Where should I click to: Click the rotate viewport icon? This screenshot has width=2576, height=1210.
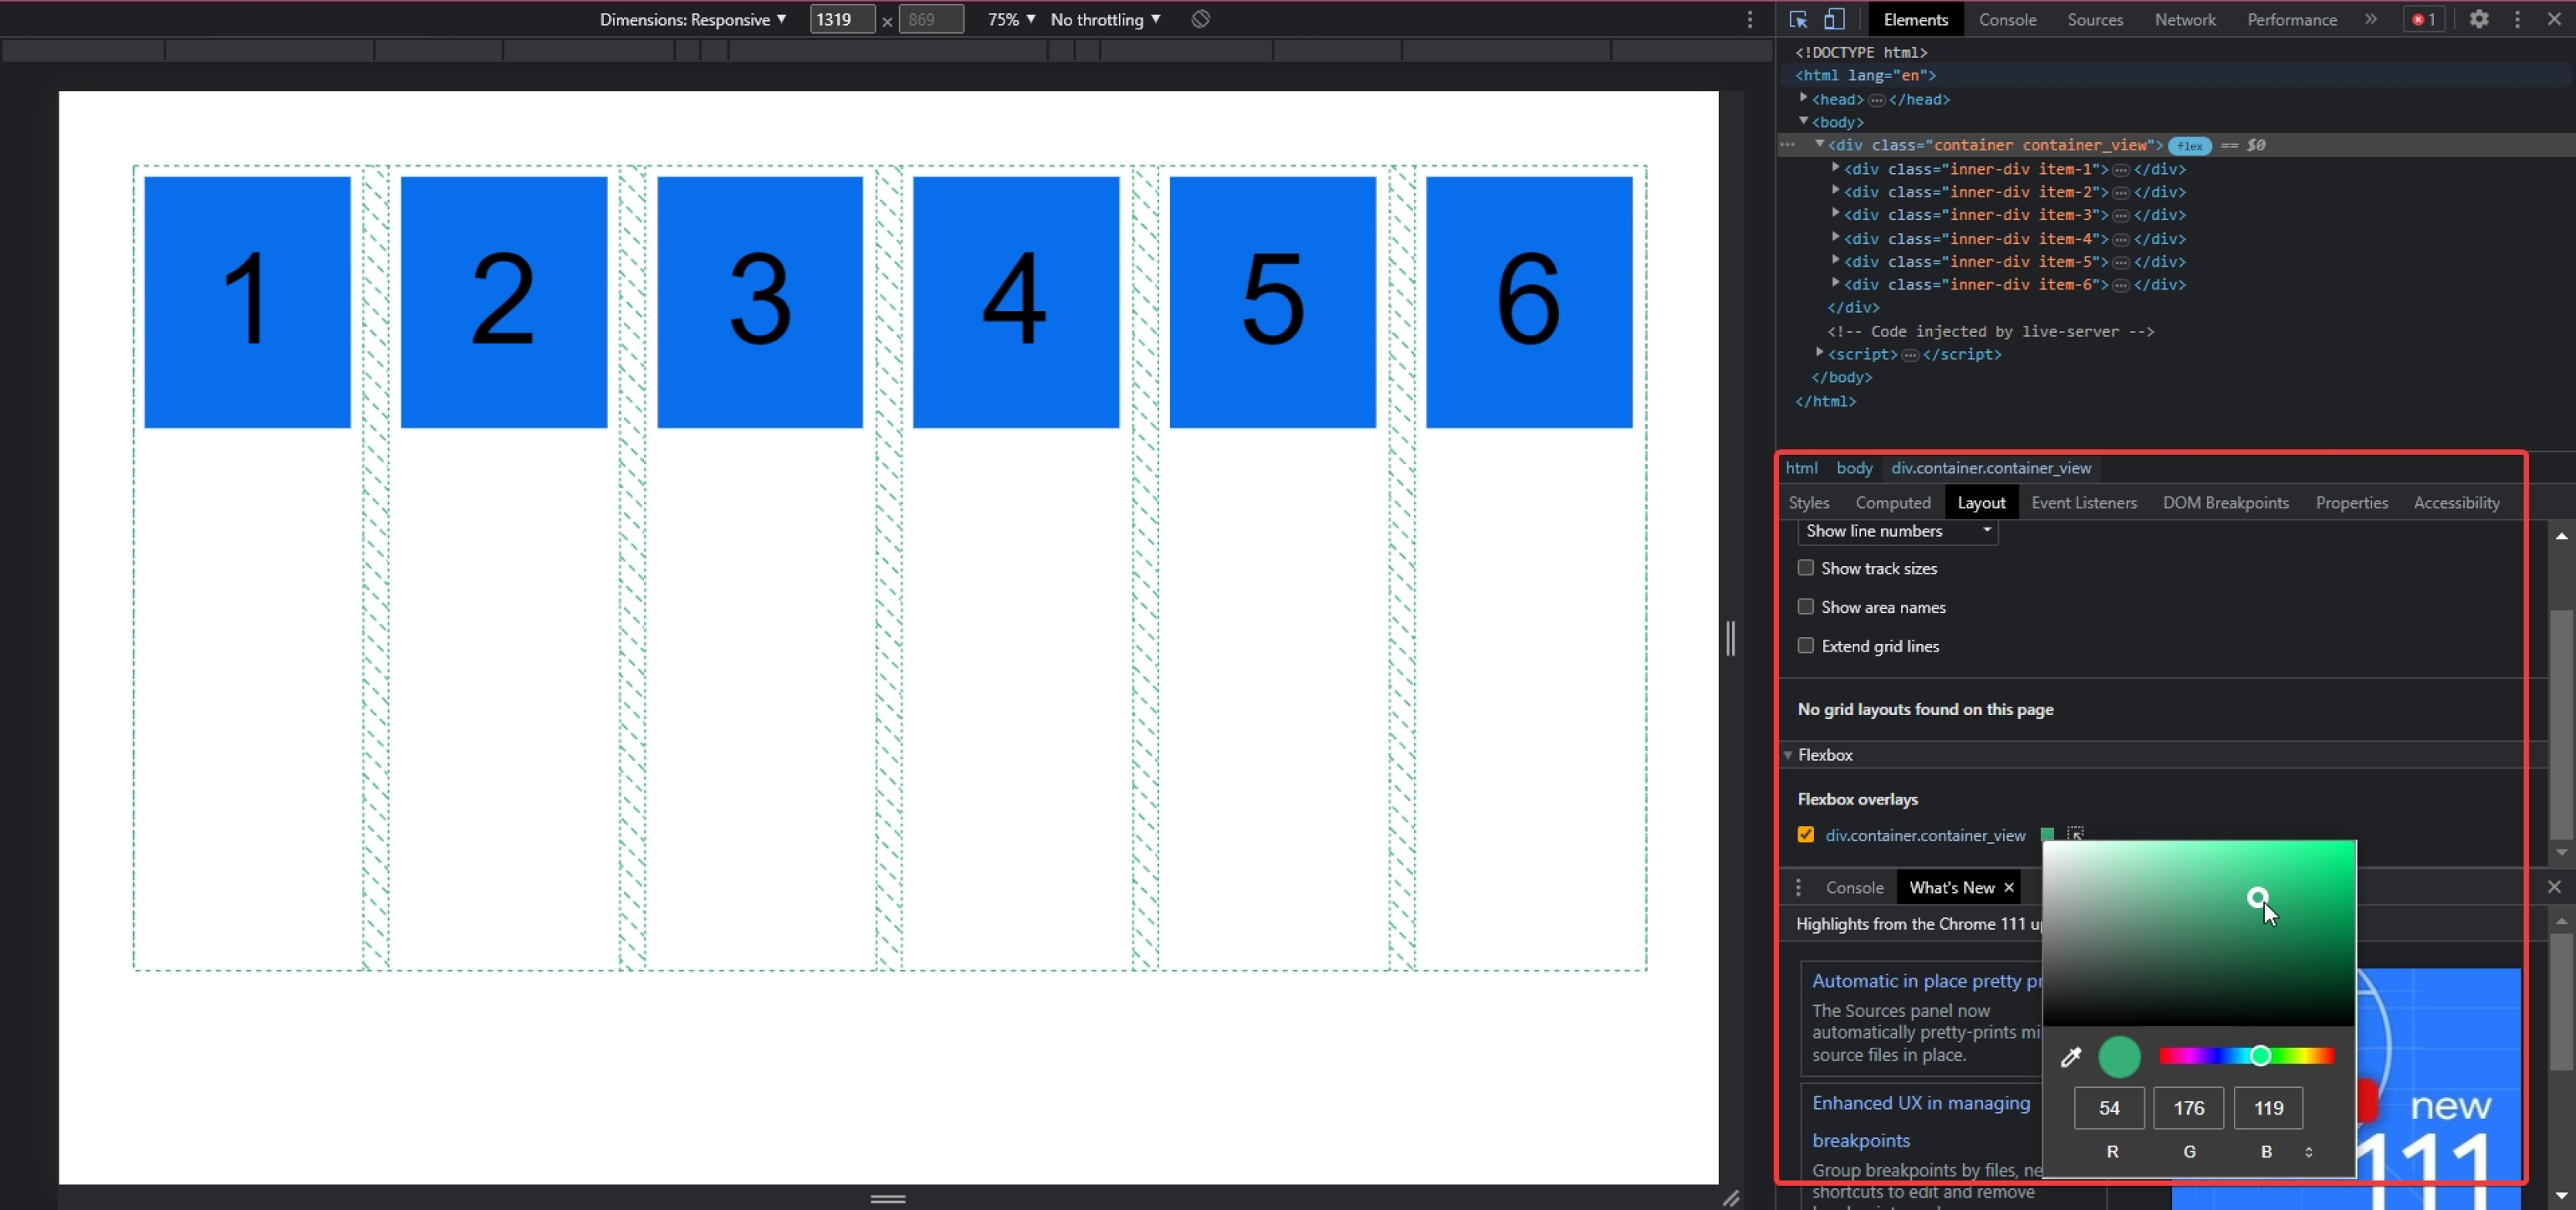pos(1201,19)
